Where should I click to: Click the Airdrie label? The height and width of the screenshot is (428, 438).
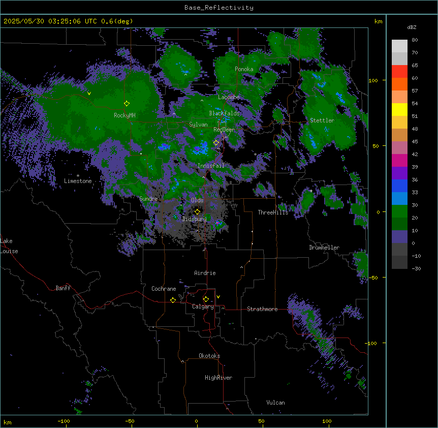tap(205, 273)
